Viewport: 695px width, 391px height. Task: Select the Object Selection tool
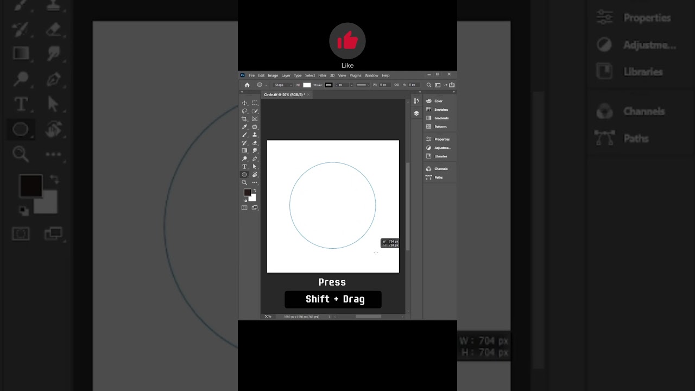coord(255,111)
